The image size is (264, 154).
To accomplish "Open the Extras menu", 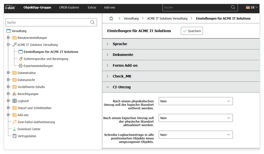I will tap(92, 7).
